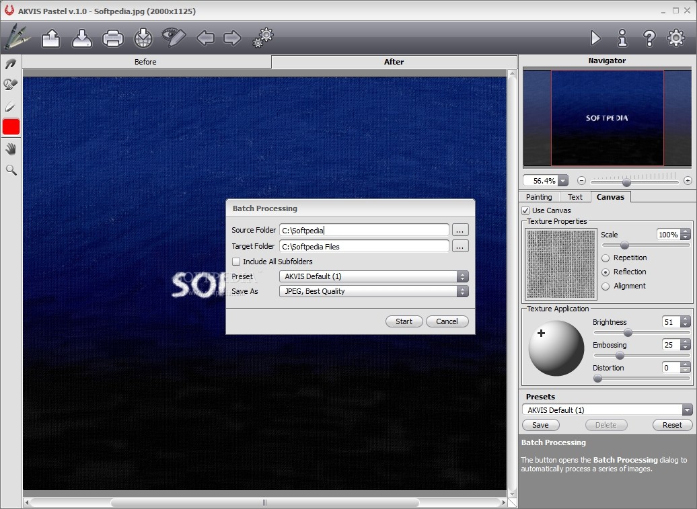Image resolution: width=697 pixels, height=509 pixels.
Task: Select the Reflection radio button
Action: tap(606, 272)
